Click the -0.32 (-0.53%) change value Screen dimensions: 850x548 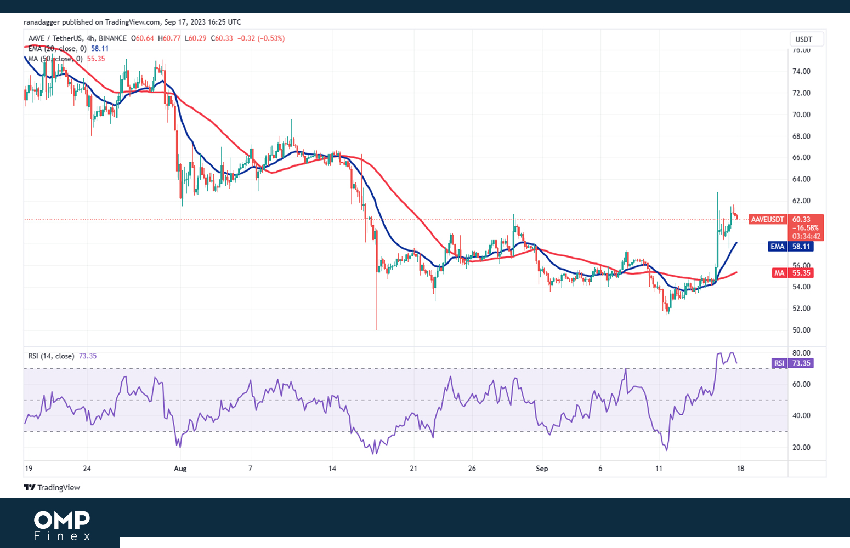tap(261, 38)
